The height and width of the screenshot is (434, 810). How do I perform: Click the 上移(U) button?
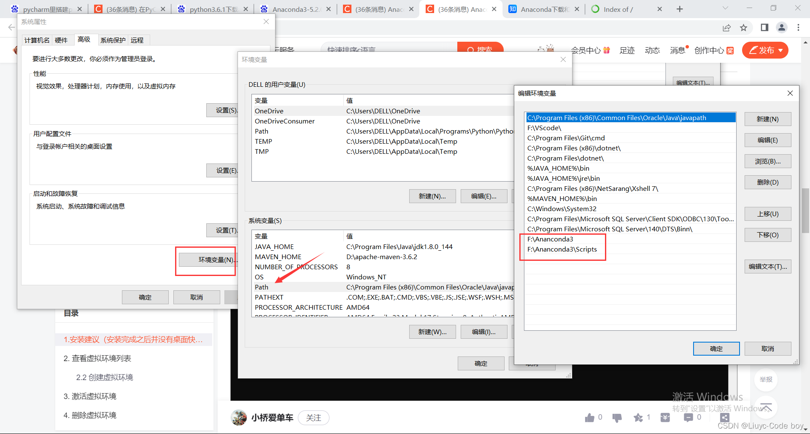click(767, 214)
